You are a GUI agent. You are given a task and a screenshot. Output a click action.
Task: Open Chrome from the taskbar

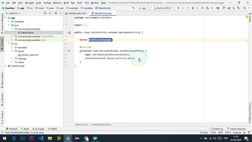click(86, 138)
